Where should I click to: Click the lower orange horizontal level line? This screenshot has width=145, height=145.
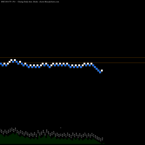tap(72, 63)
